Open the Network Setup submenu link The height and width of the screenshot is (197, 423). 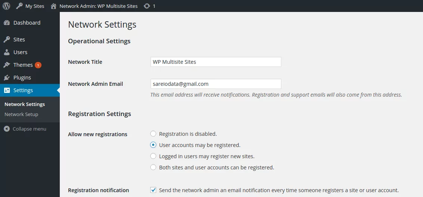pyautogui.click(x=21, y=114)
